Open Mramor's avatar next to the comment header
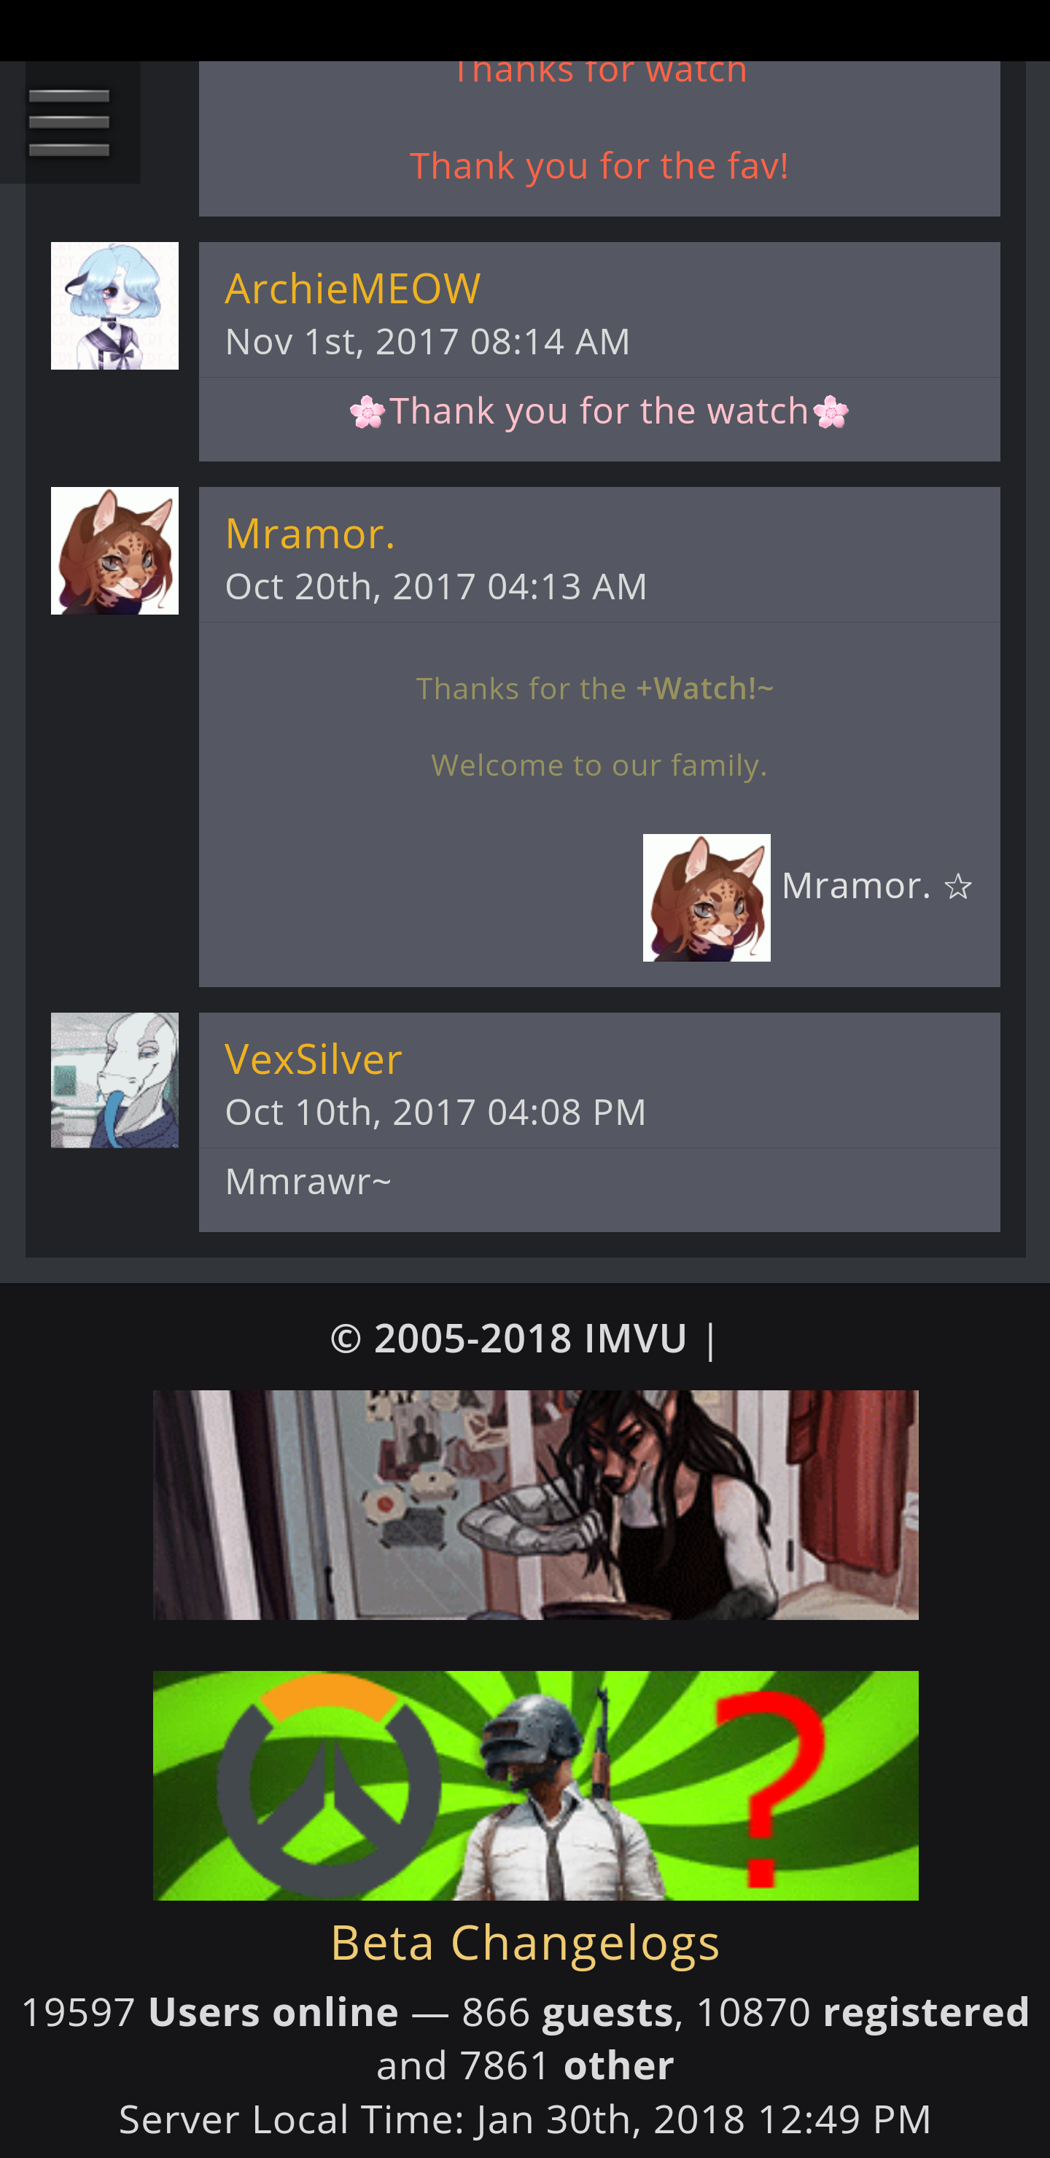Image resolution: width=1050 pixels, height=2158 pixels. 114,550
